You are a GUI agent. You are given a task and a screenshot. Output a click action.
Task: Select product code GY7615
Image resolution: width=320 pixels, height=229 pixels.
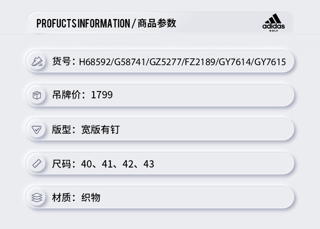coord(270,62)
